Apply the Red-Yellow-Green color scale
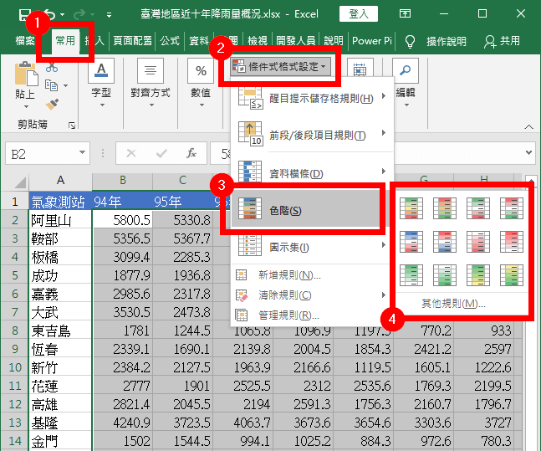541x451 pixels. [x=444, y=208]
